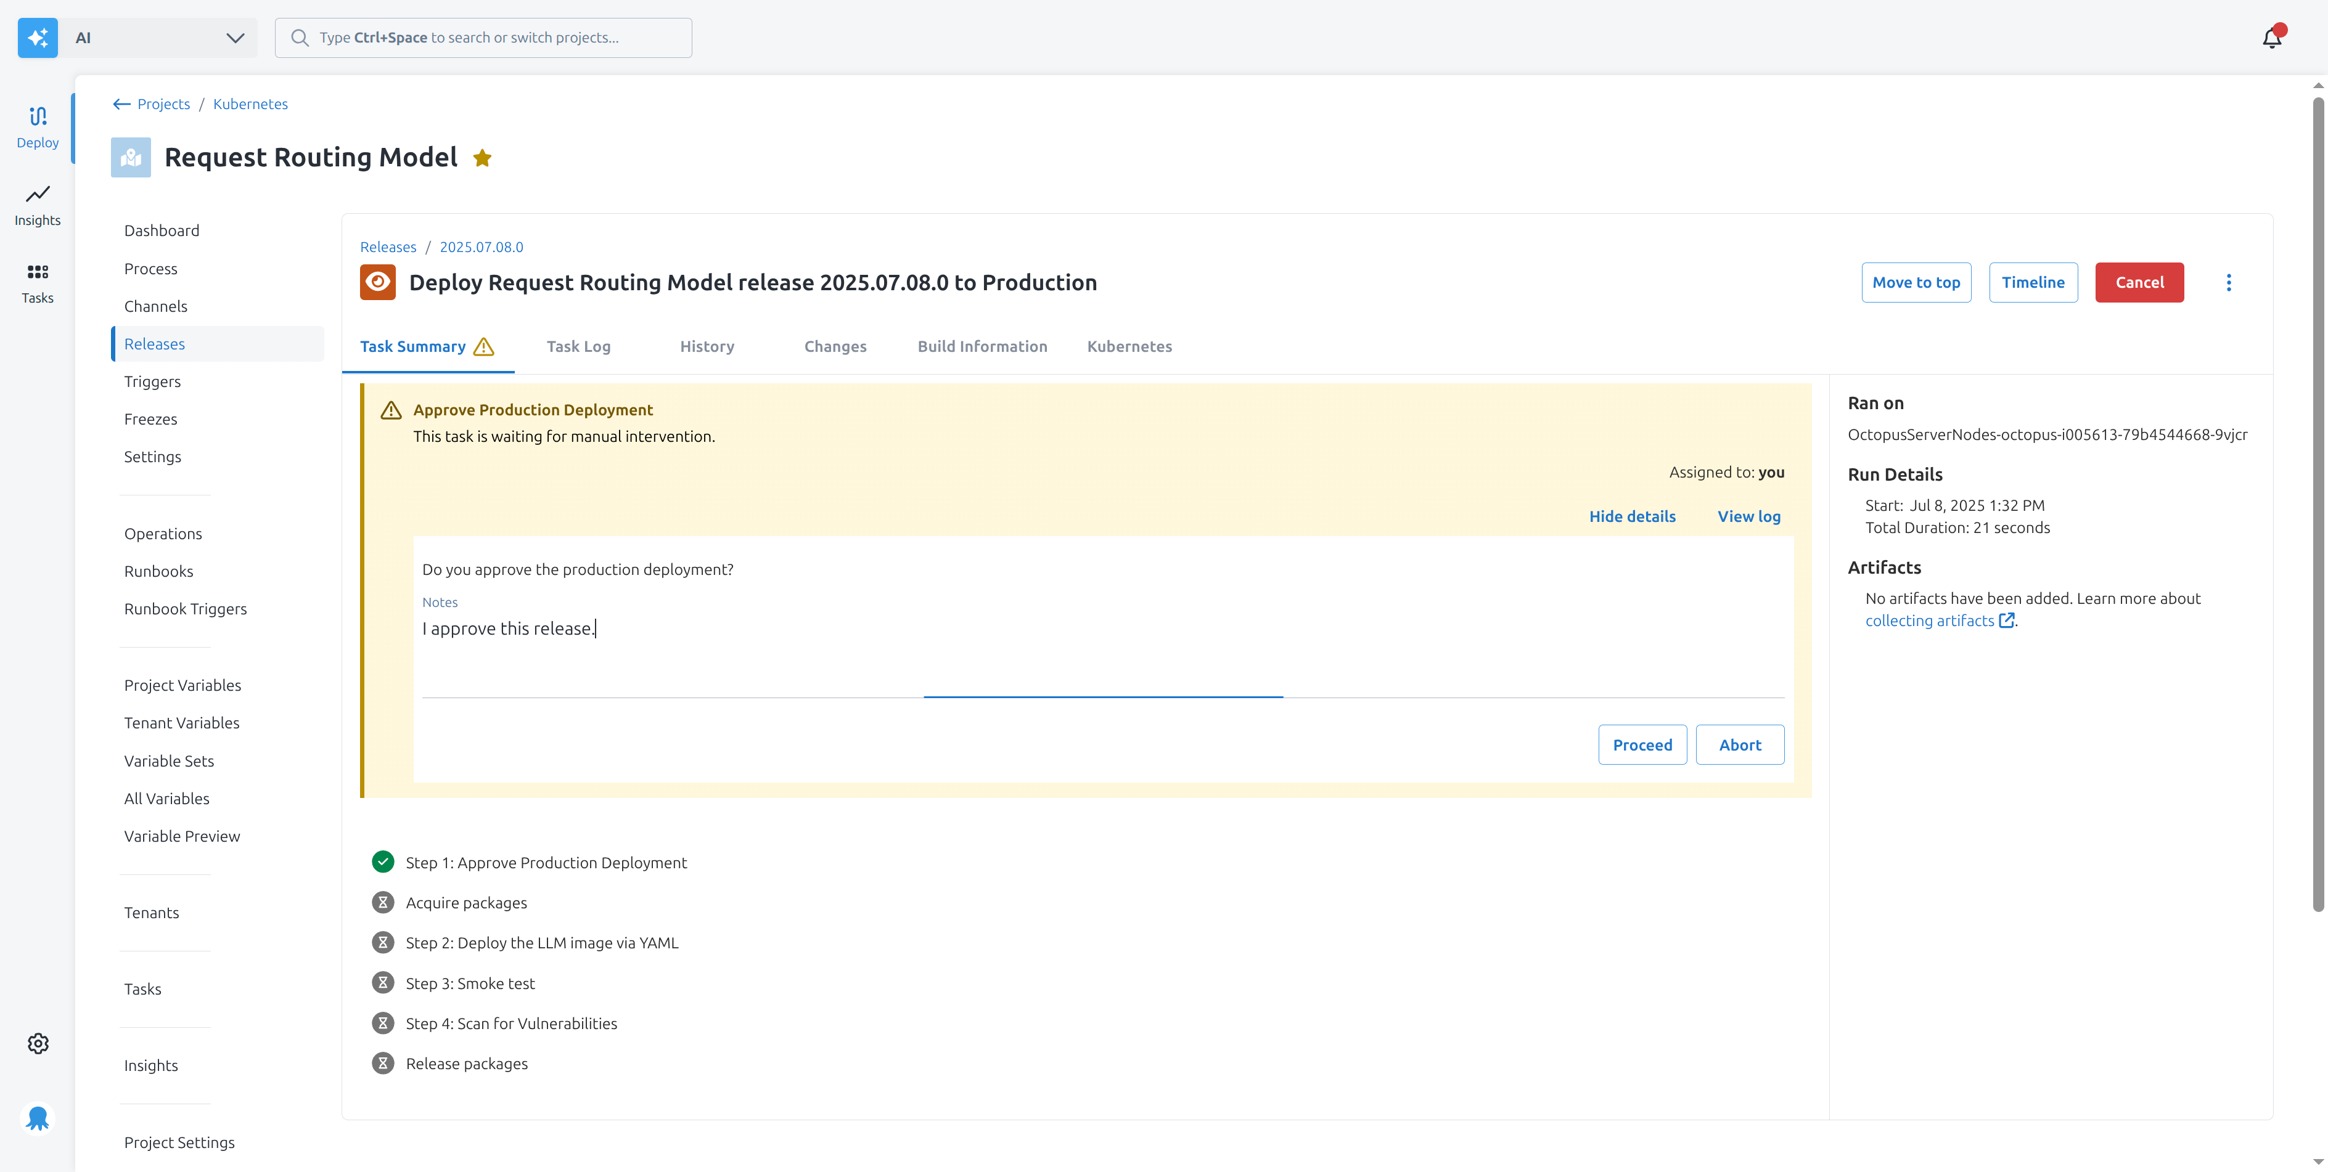Click the Octopus user avatar icon
The width and height of the screenshot is (2328, 1172).
(x=37, y=1118)
